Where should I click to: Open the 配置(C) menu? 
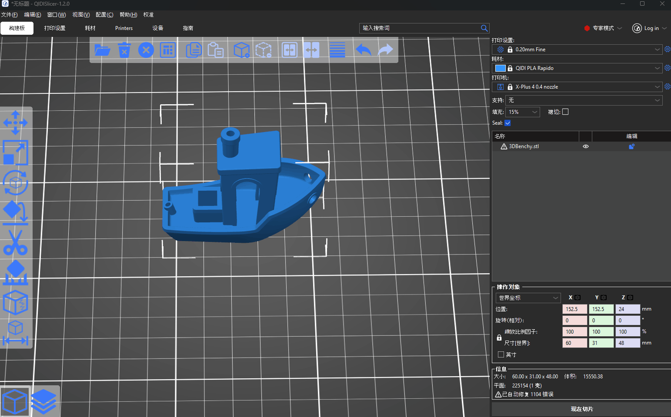pyautogui.click(x=104, y=15)
